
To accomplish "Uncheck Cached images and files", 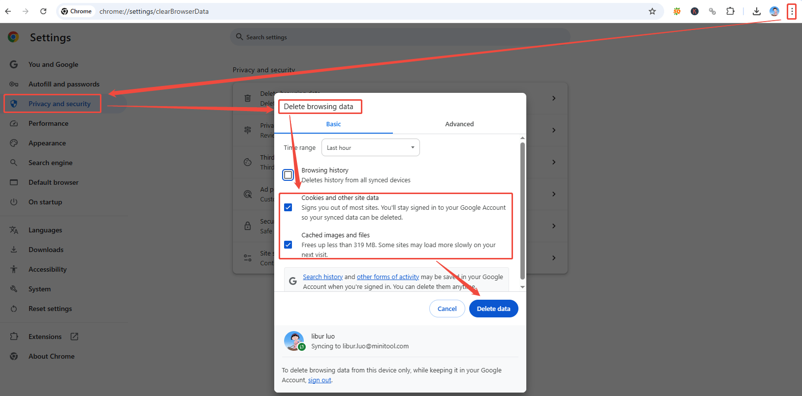I will [288, 245].
